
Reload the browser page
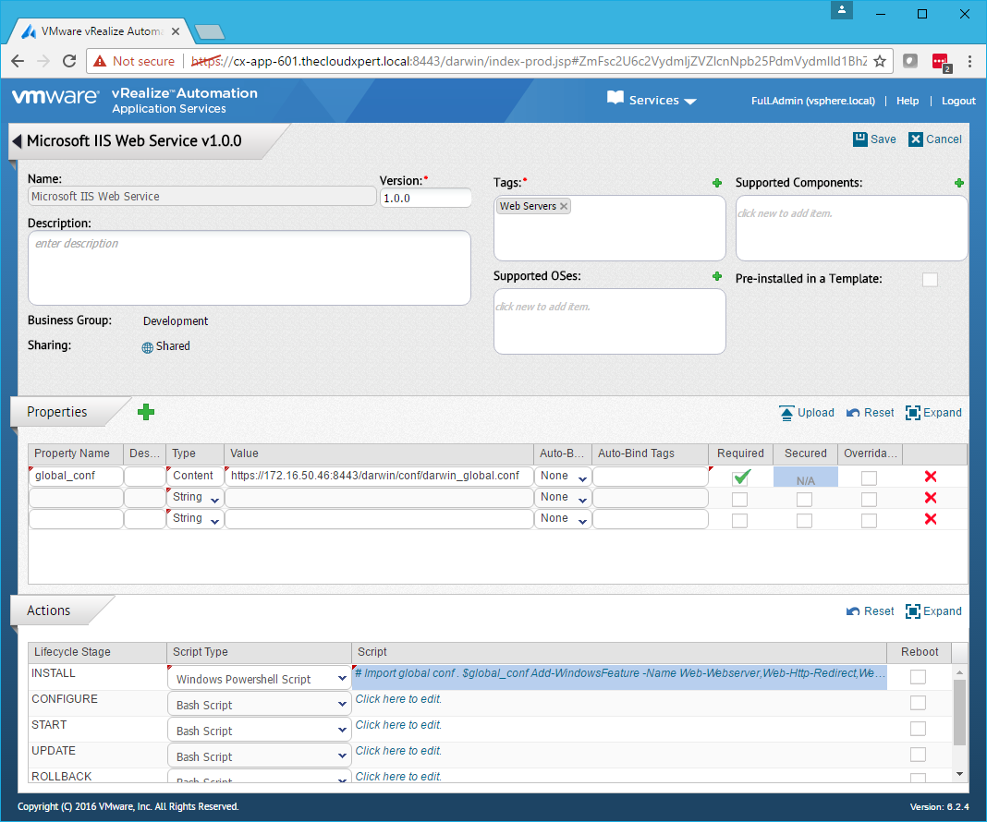coord(68,61)
